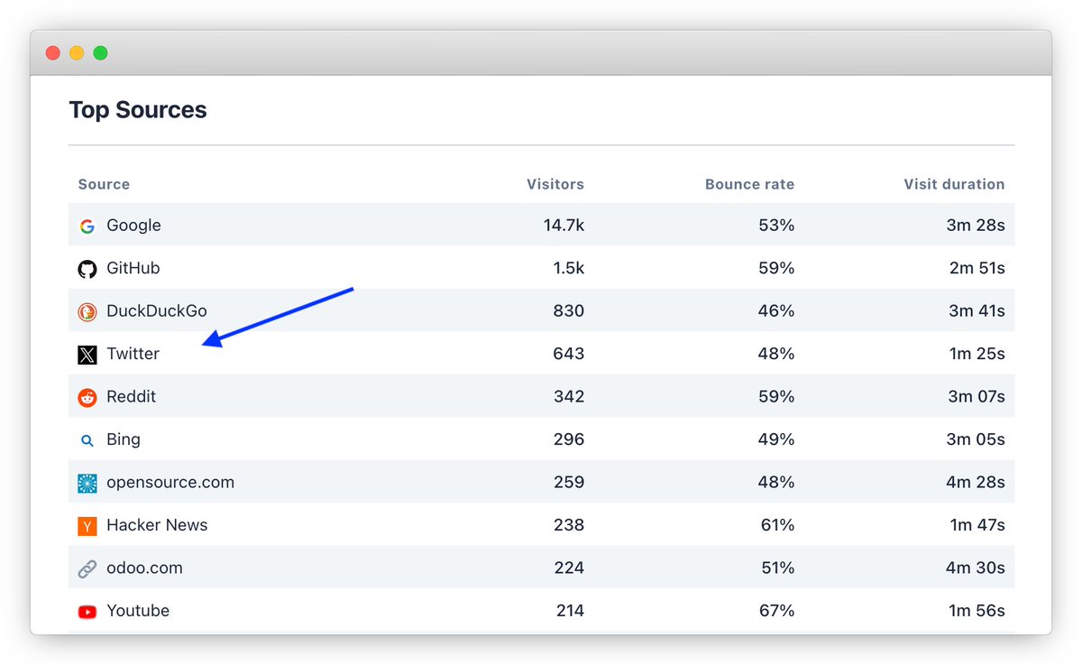Click the Reddit alien icon
Image resolution: width=1082 pixels, height=665 pixels.
coord(87,396)
